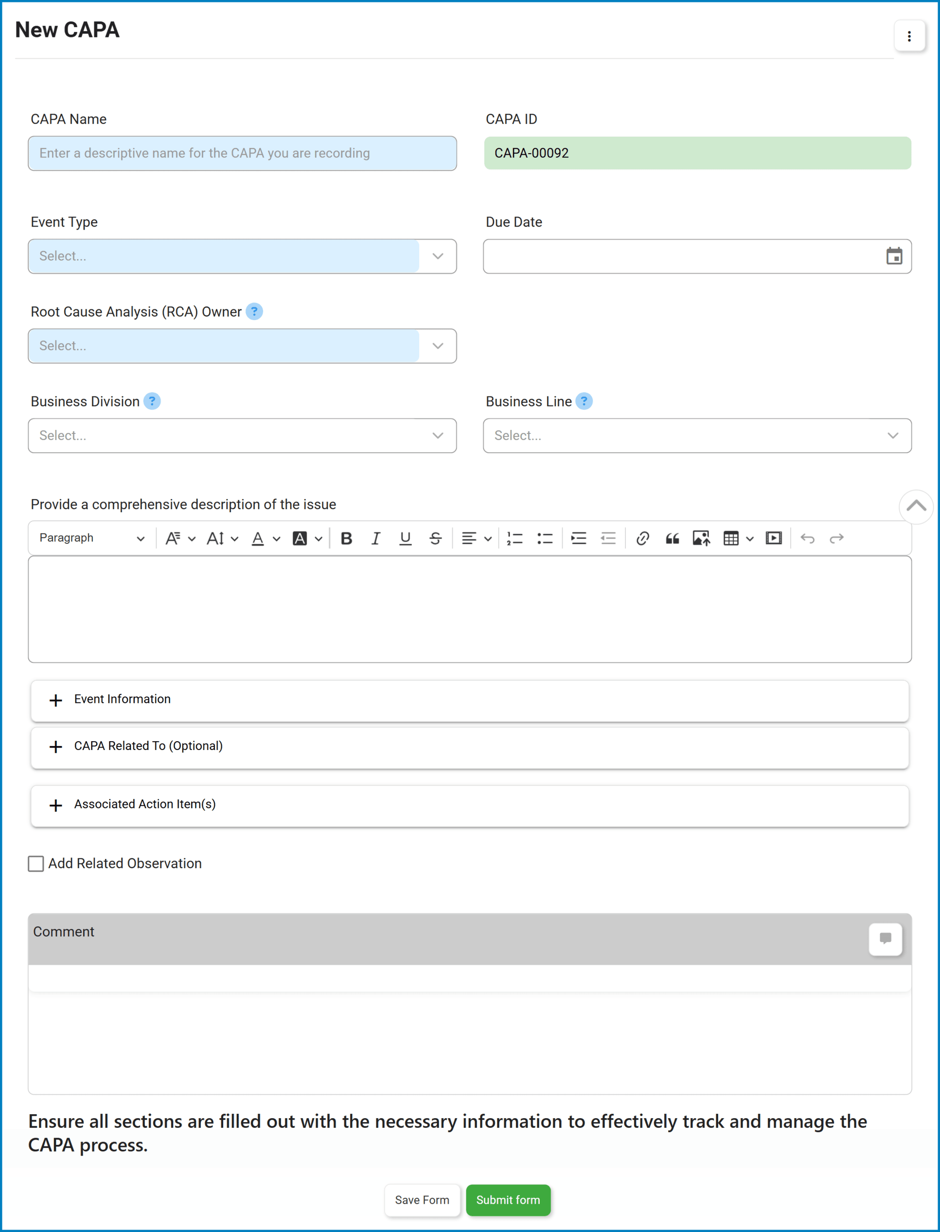This screenshot has width=940, height=1232.
Task: Open the Event Type dropdown
Action: coord(242,256)
